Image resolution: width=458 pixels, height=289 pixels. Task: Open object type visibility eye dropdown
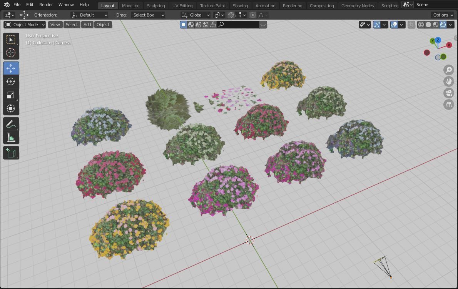pyautogui.click(x=365, y=25)
